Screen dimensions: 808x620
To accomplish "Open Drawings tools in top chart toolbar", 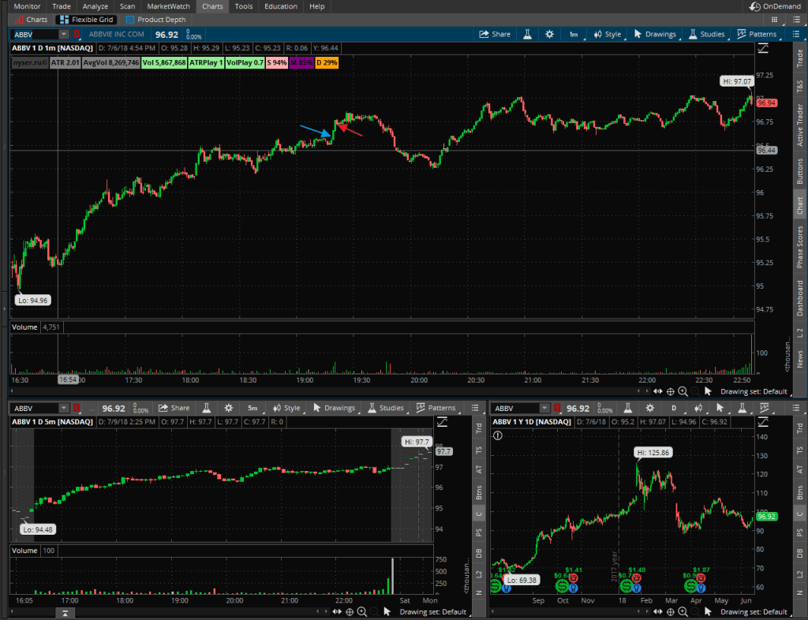I will click(654, 35).
